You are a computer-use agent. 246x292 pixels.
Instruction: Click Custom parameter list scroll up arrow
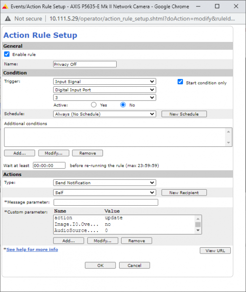[198, 218]
